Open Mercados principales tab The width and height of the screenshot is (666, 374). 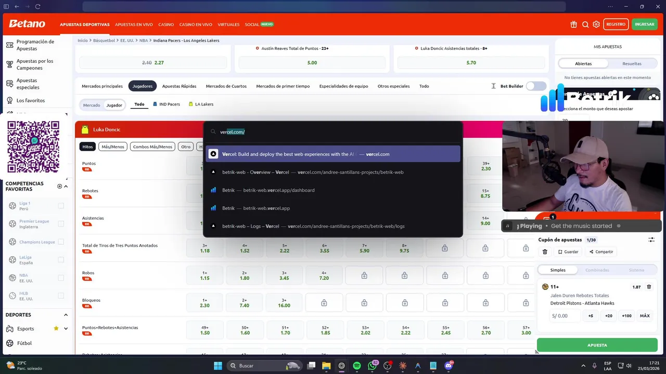click(x=102, y=86)
